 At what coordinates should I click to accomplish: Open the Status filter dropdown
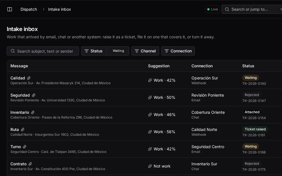(x=94, y=51)
